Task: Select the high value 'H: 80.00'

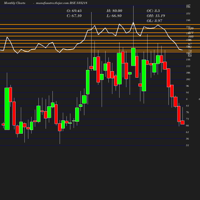Action: pos(114,11)
